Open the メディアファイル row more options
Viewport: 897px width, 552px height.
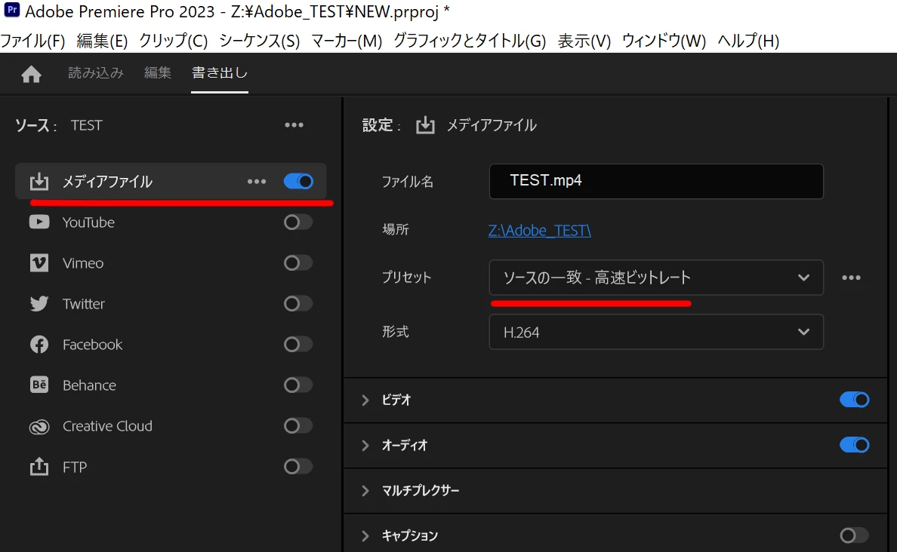[257, 182]
